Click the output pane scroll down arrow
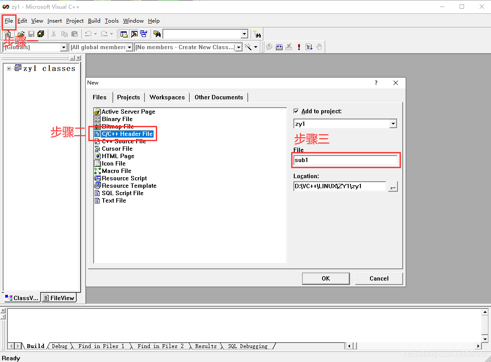491x362 pixels. point(485,339)
